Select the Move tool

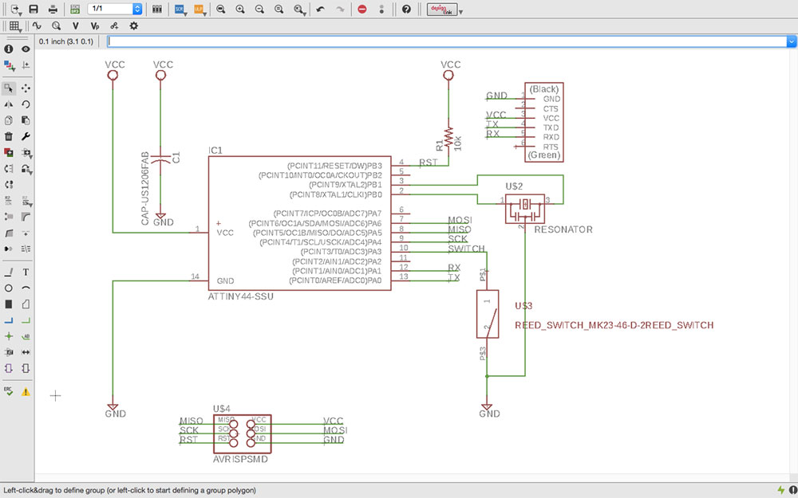(26, 88)
